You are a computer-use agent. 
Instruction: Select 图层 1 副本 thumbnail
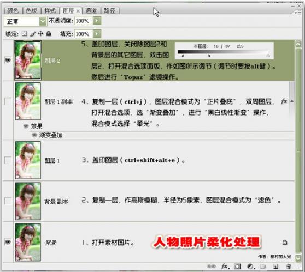point(28,101)
